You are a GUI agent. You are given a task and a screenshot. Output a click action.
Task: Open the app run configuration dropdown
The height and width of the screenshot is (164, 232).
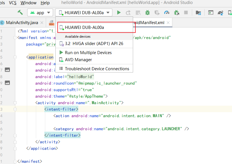pos(40,12)
